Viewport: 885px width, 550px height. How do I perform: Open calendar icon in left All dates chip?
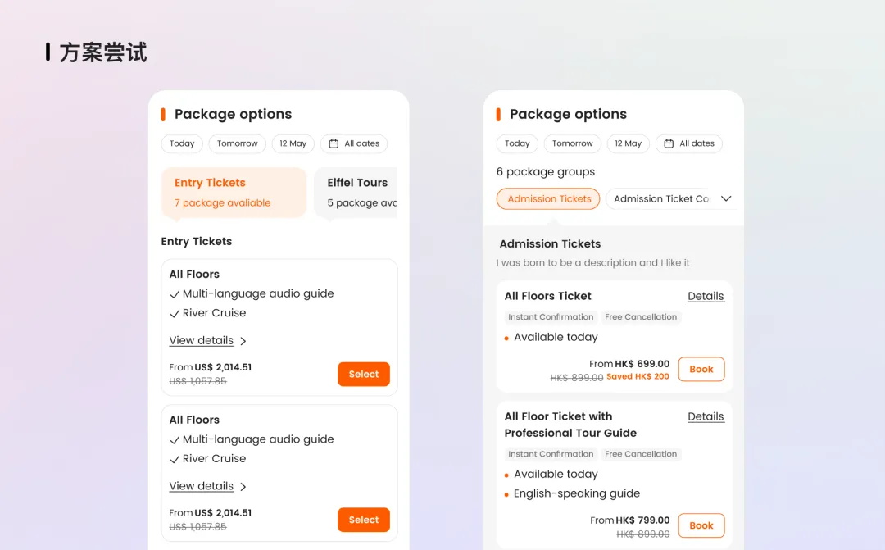point(334,143)
